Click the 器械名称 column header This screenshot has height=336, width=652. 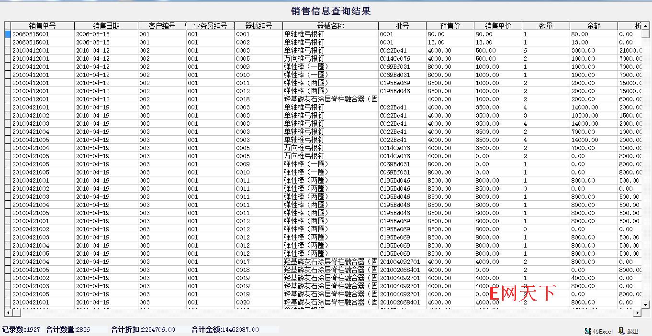(330, 26)
